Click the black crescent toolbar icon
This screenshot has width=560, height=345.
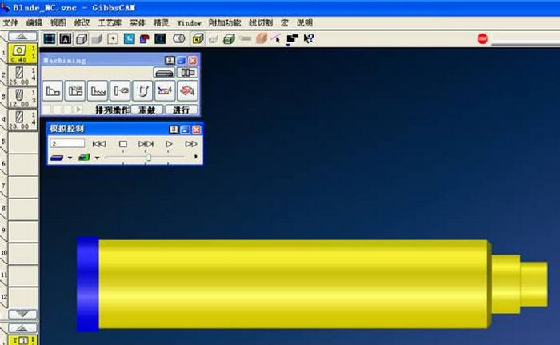coord(160,38)
